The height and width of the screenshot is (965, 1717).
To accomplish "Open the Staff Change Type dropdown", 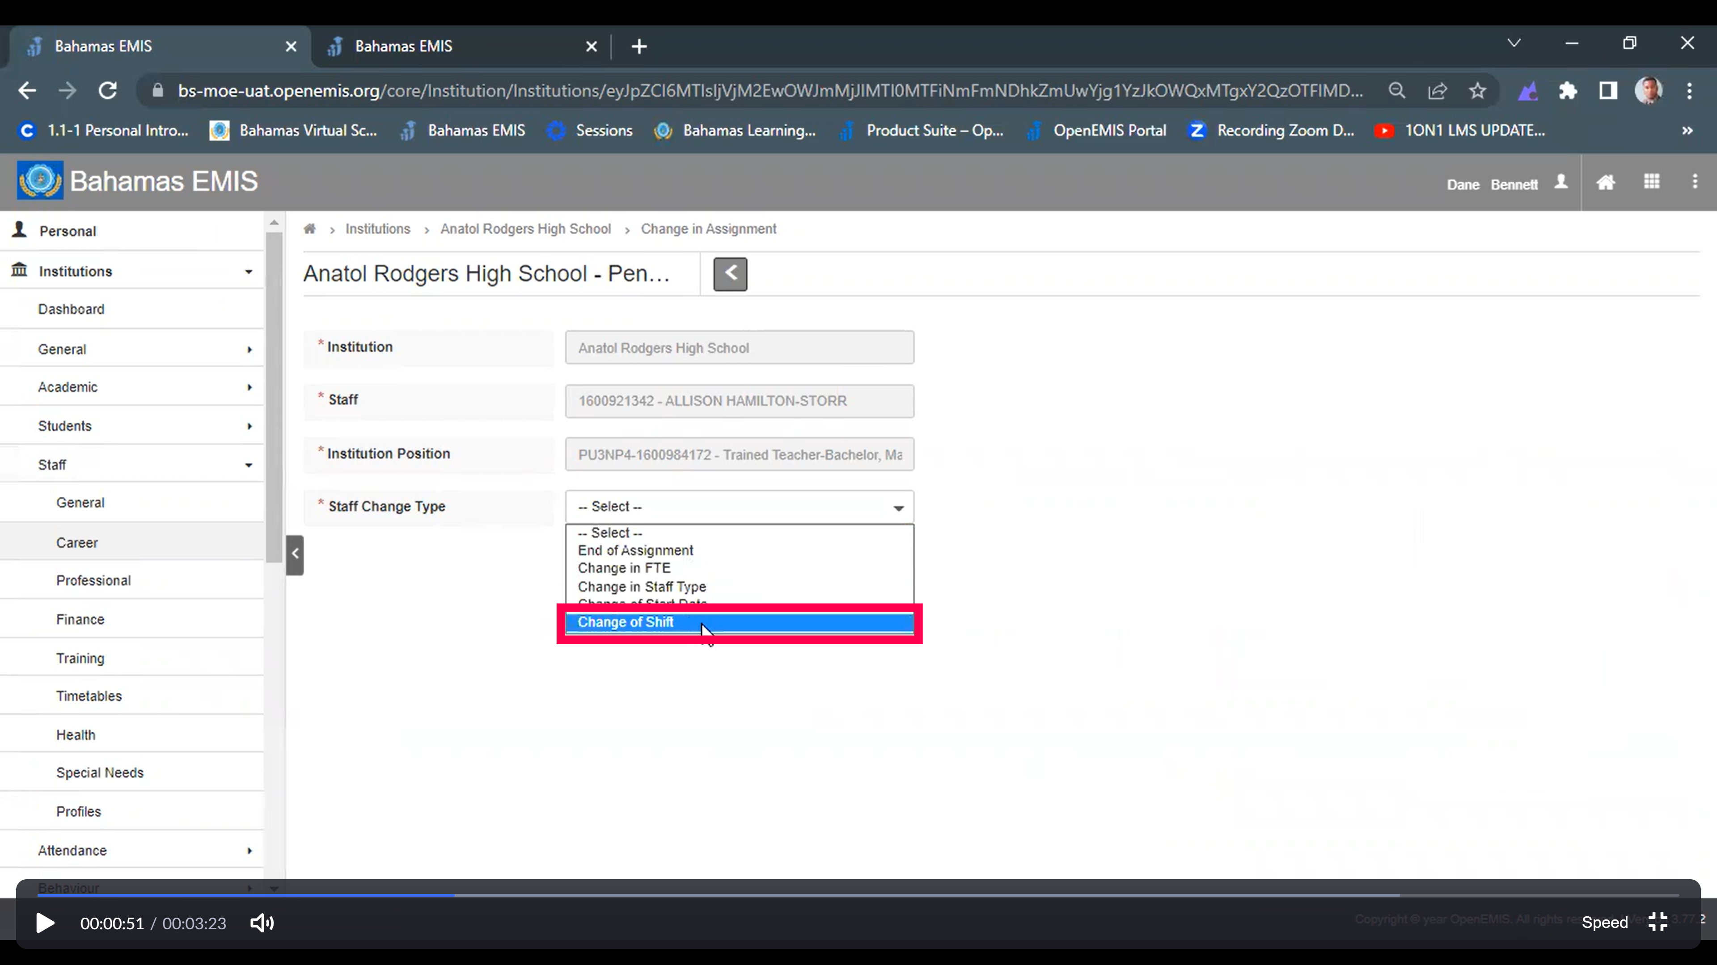I will click(740, 507).
